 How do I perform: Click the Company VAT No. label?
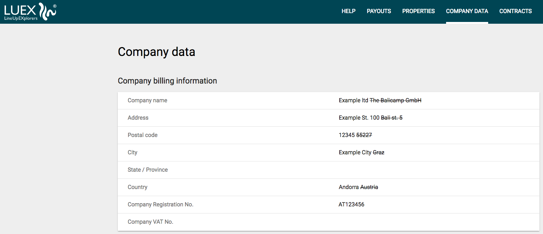[150, 222]
